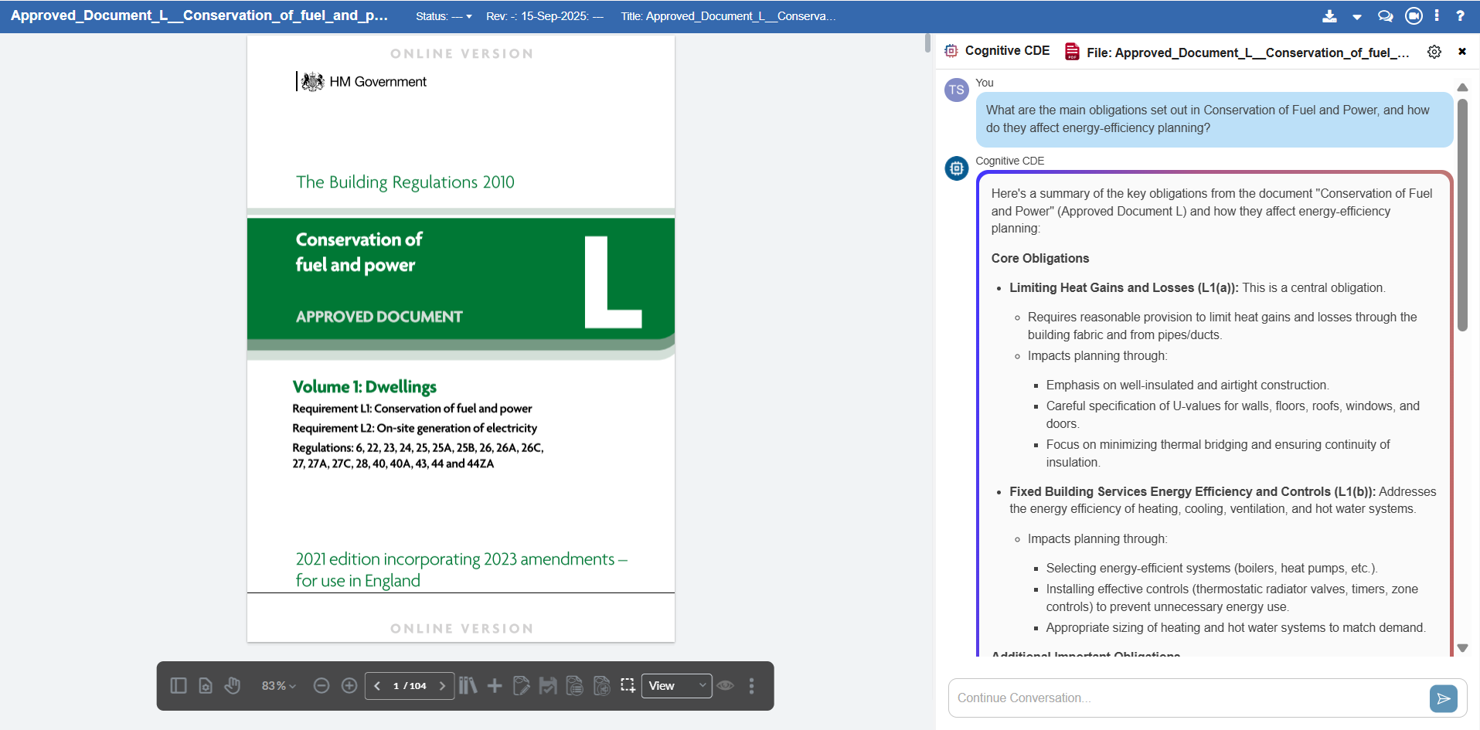
Task: Select the pan hand tool
Action: pyautogui.click(x=233, y=686)
